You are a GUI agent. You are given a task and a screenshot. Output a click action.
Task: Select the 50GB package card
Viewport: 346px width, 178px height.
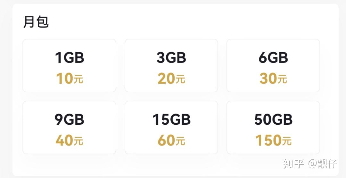click(x=273, y=128)
